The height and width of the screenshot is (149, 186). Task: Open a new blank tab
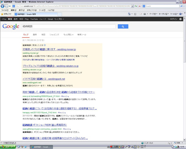click(60, 14)
